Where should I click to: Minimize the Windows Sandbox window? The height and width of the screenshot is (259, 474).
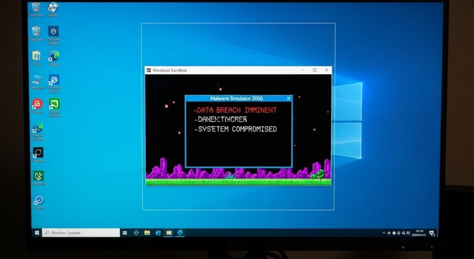coord(303,70)
